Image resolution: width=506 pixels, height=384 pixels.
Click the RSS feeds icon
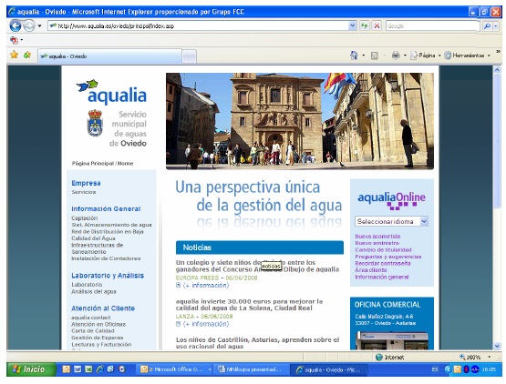pyautogui.click(x=375, y=56)
